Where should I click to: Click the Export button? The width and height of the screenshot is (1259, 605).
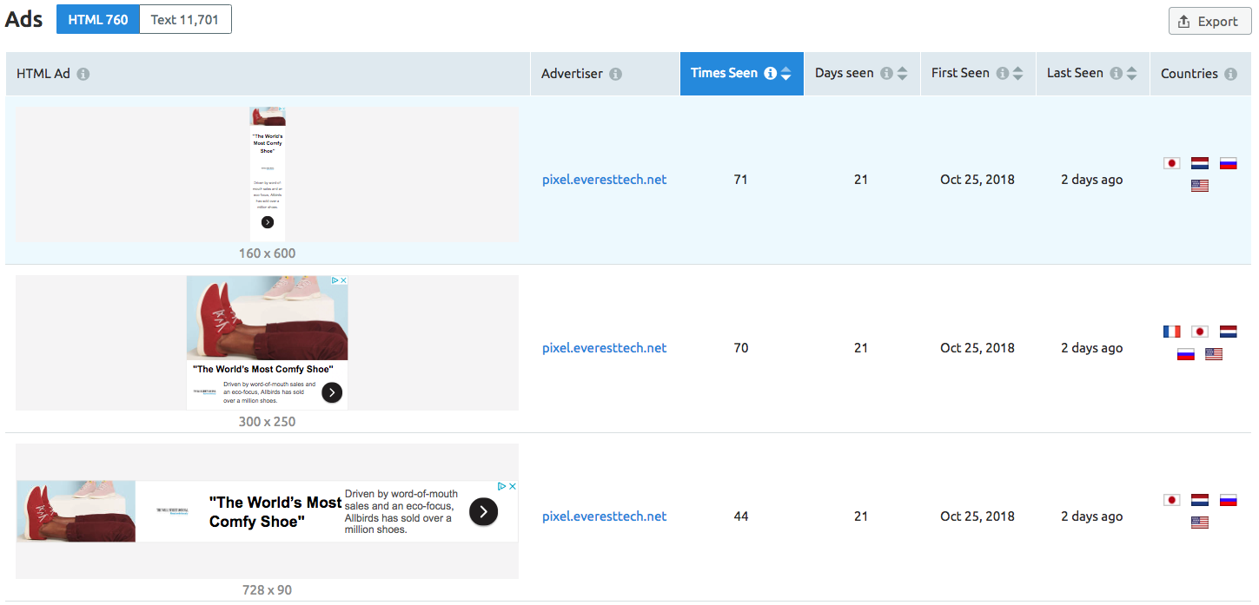point(1209,21)
